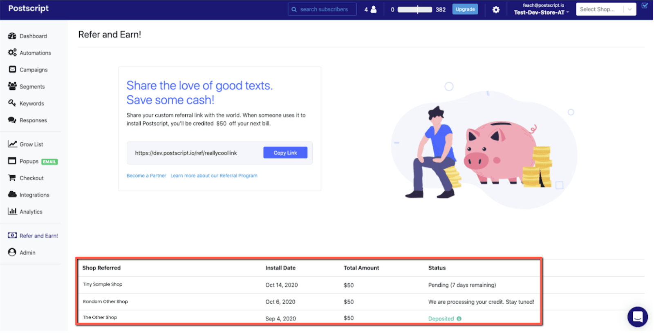Click the Select Shop chevron arrow
This screenshot has width=654, height=334.
(x=630, y=9)
